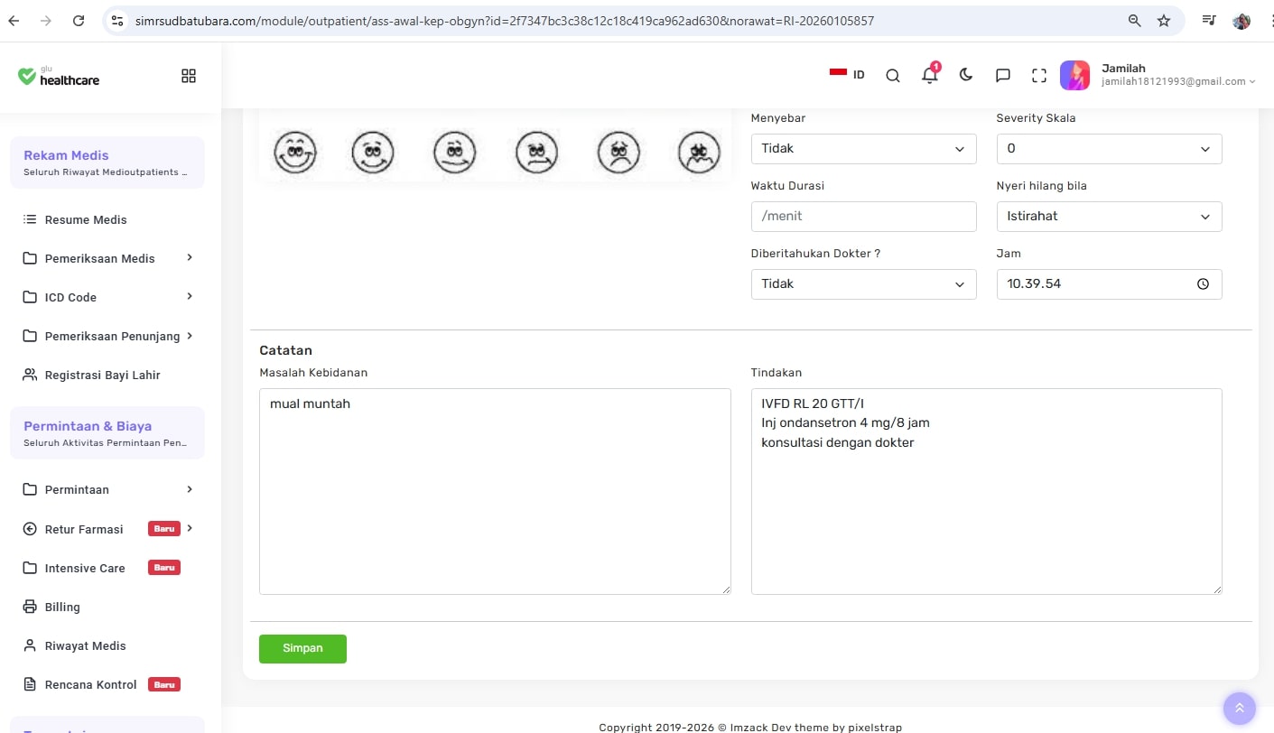Open the chat messages icon
Screen dimensions: 1274x733
point(1002,76)
